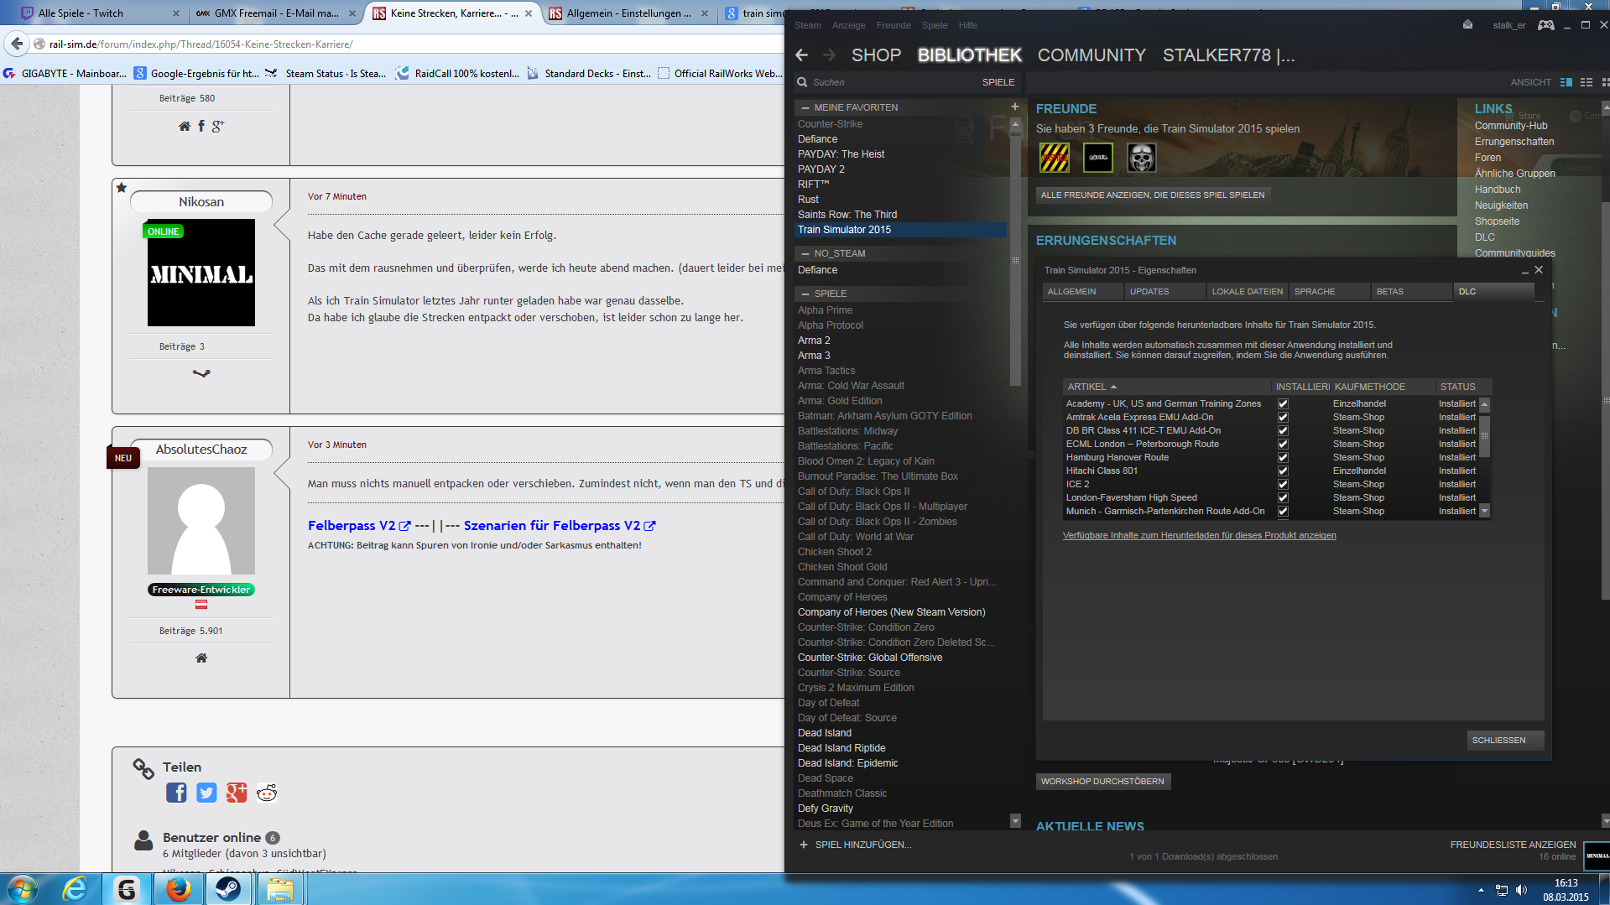1610x905 pixels.
Task: Click the browser address bar
Action: [x=403, y=44]
